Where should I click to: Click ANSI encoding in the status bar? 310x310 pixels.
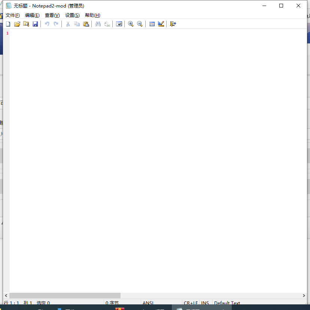[x=148, y=303]
